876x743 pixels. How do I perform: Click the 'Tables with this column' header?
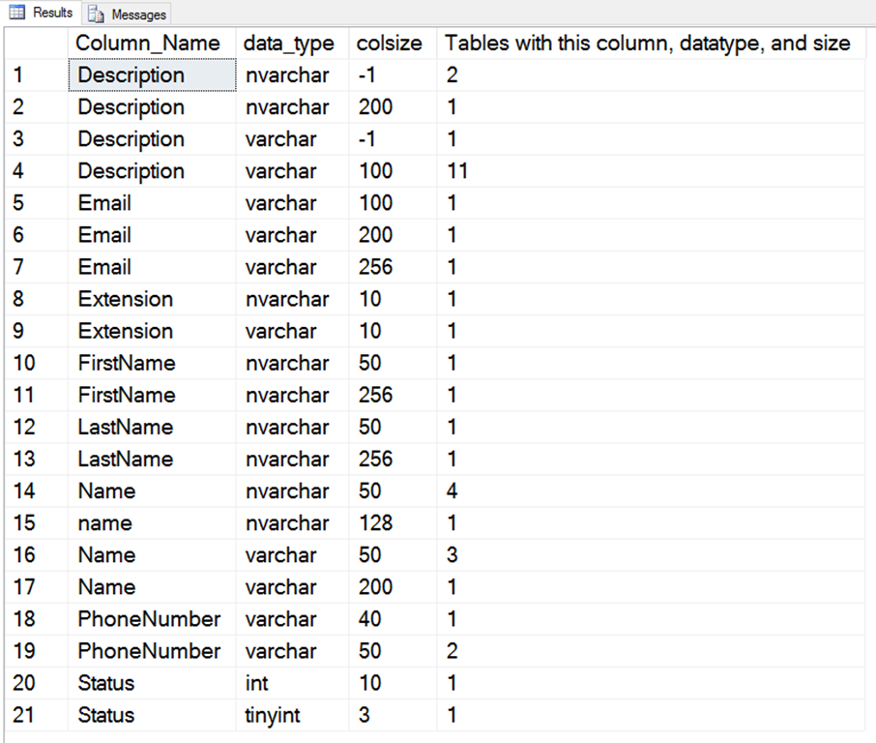648,44
